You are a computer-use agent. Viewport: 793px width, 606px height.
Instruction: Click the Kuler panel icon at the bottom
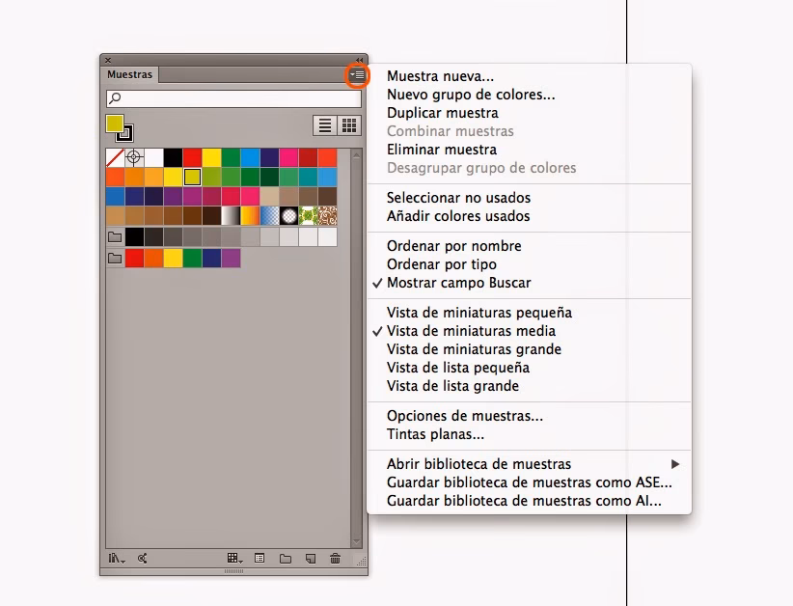(143, 558)
